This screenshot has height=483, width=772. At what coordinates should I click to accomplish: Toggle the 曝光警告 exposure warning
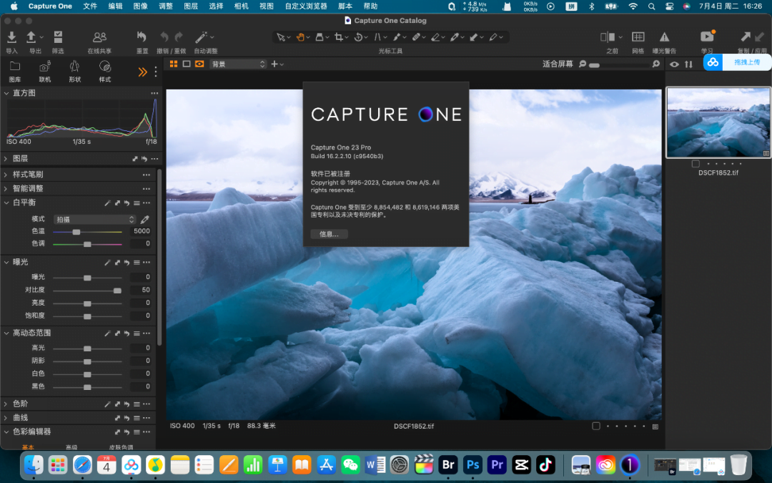coord(664,37)
